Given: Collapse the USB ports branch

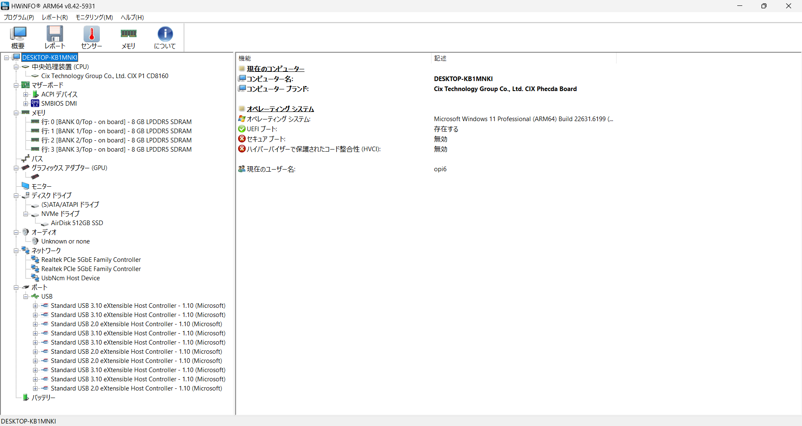Looking at the screenshot, I should 26,297.
